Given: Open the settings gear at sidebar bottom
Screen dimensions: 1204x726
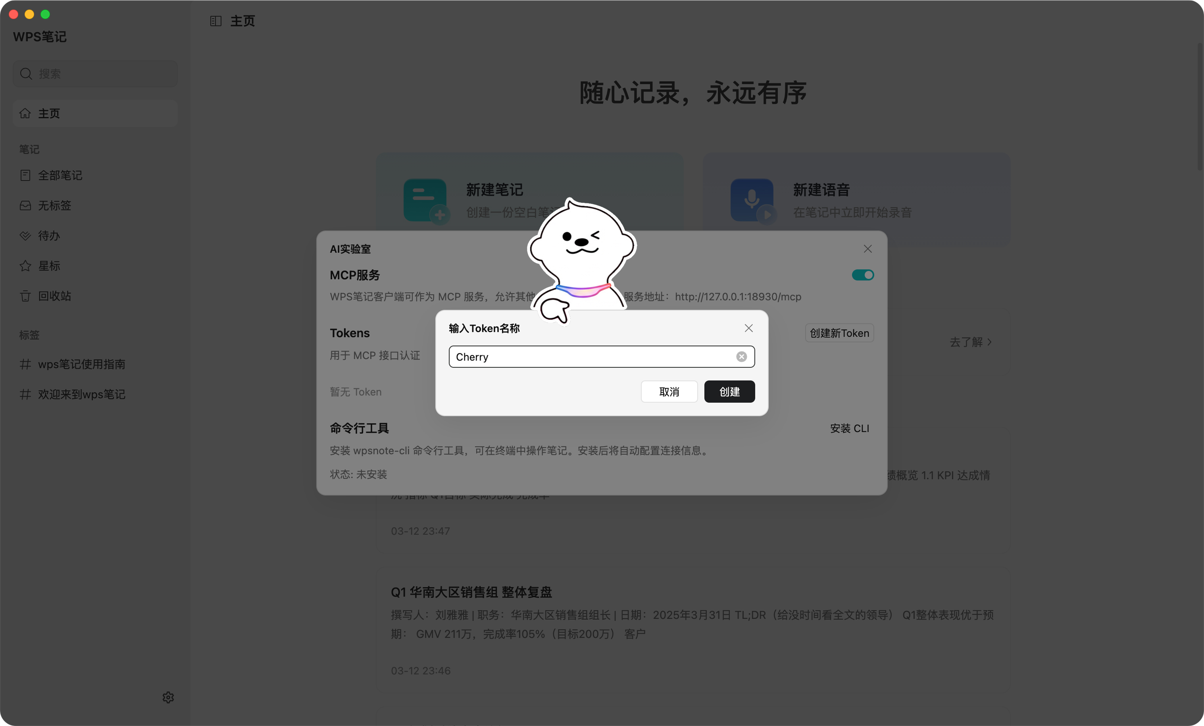Looking at the screenshot, I should point(168,697).
